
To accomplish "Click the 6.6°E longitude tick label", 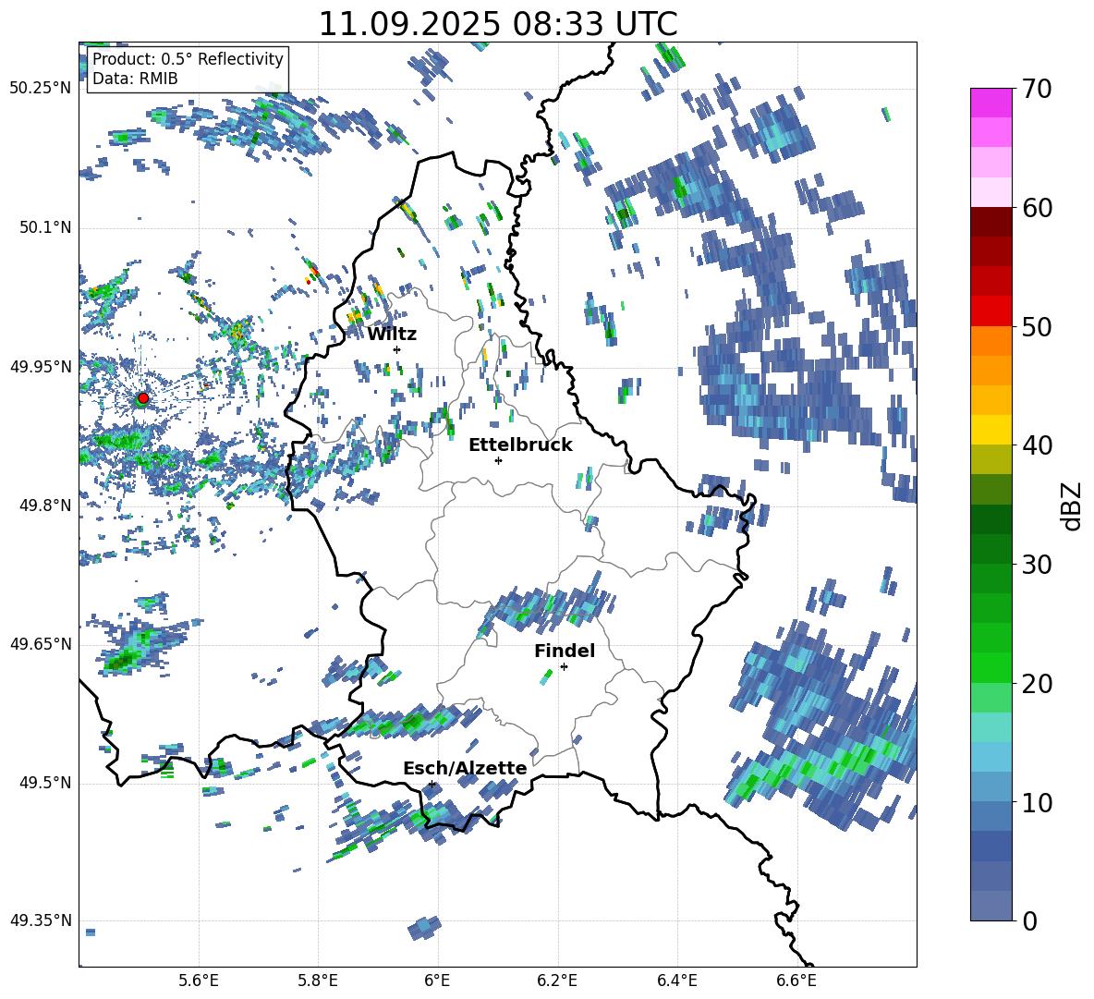I will click(796, 981).
